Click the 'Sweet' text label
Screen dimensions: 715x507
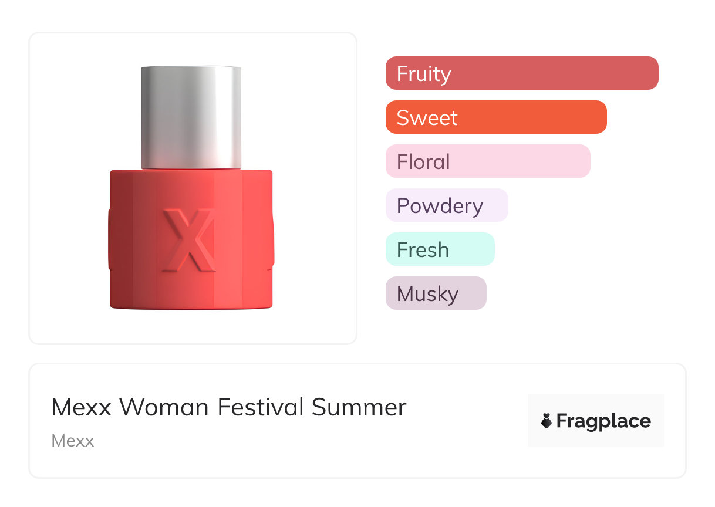click(x=427, y=118)
